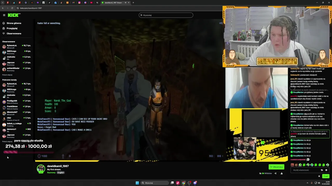Click the green Czat send button

click(x=326, y=176)
